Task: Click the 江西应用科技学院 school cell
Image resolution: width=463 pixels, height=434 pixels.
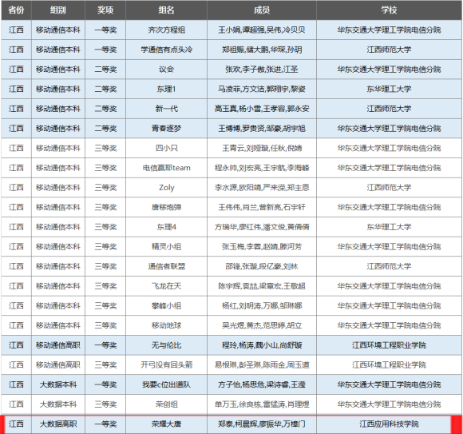Action: tap(389, 424)
